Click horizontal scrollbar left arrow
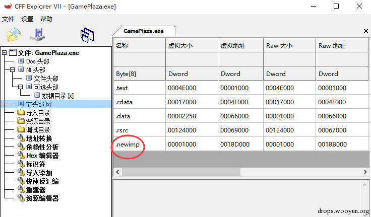Image resolution: width=371 pixels, height=217 pixels. tap(117, 172)
